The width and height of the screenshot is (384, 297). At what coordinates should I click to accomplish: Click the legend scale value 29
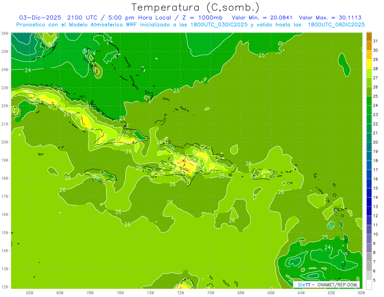coord(376,60)
